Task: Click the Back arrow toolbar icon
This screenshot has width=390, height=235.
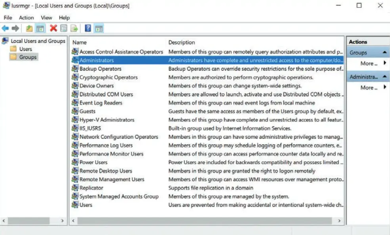Action: pos(5,28)
